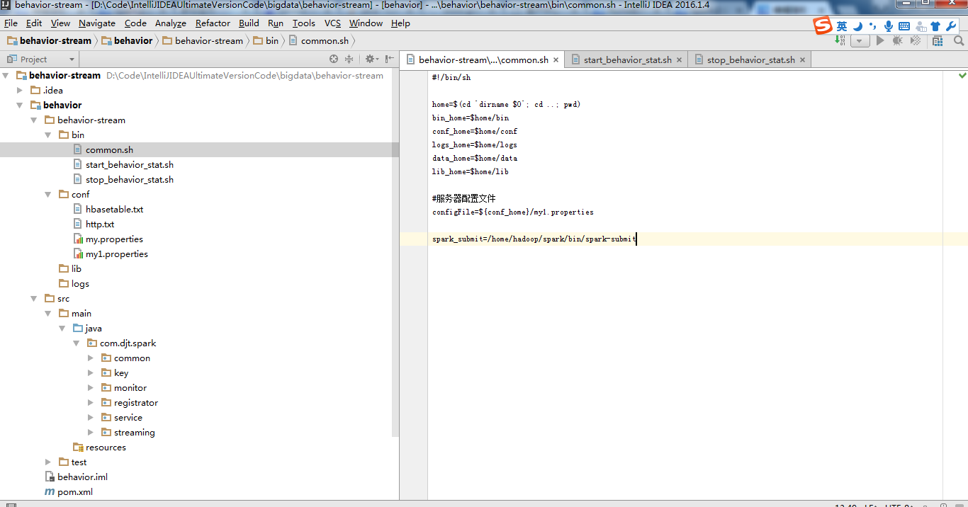Open the Tools menu

pos(303,23)
